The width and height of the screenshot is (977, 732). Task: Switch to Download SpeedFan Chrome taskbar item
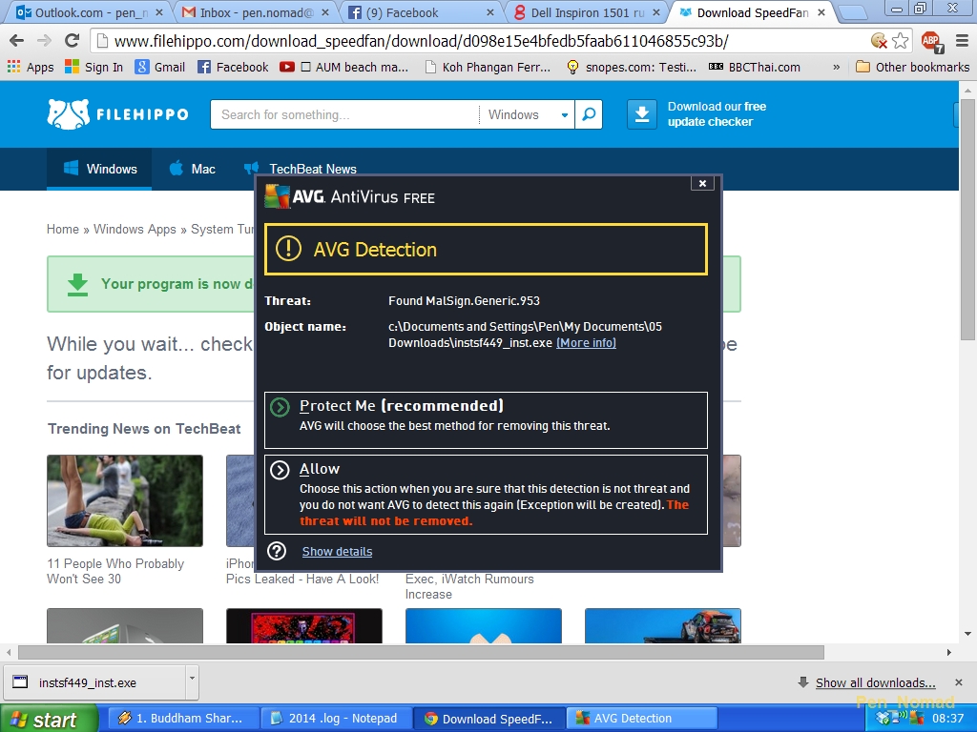coord(488,719)
